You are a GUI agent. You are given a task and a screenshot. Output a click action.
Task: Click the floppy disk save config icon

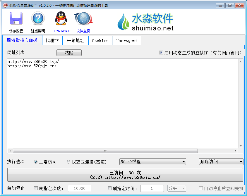[x=16, y=18]
